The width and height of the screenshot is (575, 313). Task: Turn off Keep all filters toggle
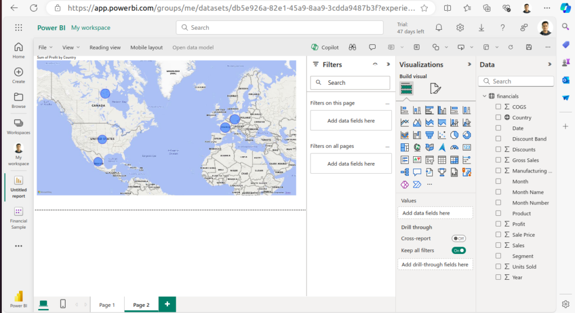coord(459,251)
